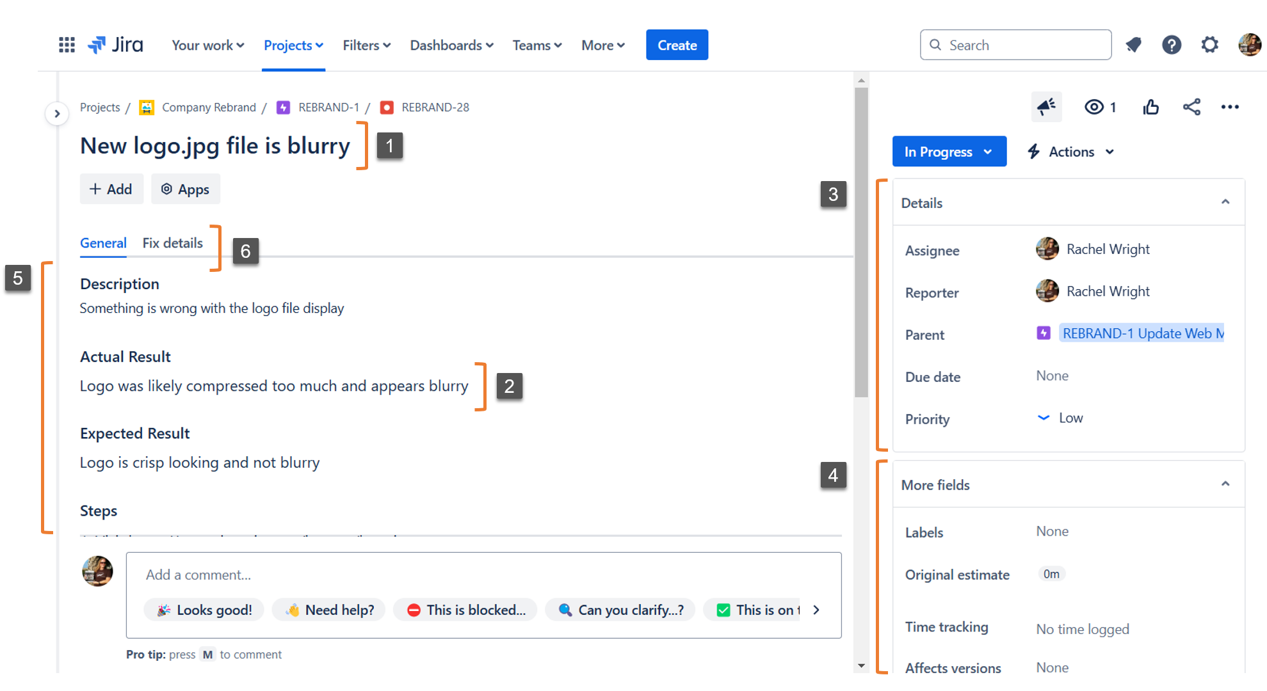The image size is (1267, 691).
Task: Share the issue using the share icon
Action: [1191, 107]
